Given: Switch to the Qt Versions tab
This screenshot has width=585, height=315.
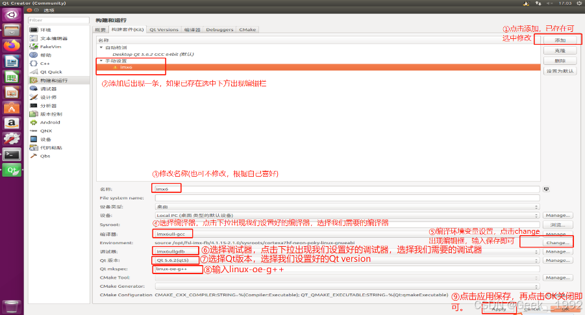Looking at the screenshot, I should point(164,29).
